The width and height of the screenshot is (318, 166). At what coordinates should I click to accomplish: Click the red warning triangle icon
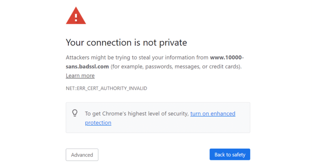tap(76, 16)
